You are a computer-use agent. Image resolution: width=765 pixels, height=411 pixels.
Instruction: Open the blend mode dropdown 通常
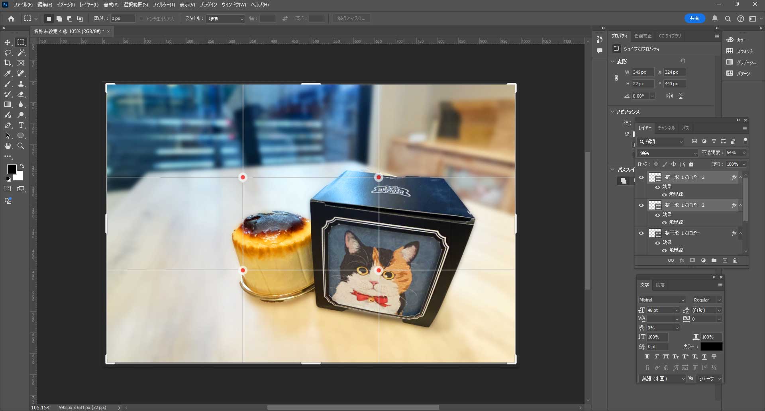pyautogui.click(x=667, y=153)
